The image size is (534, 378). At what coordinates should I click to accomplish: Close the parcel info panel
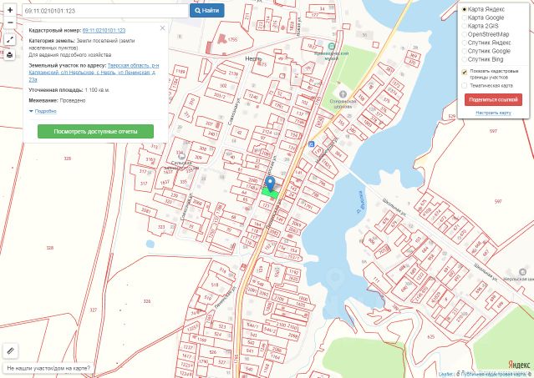coord(162,28)
